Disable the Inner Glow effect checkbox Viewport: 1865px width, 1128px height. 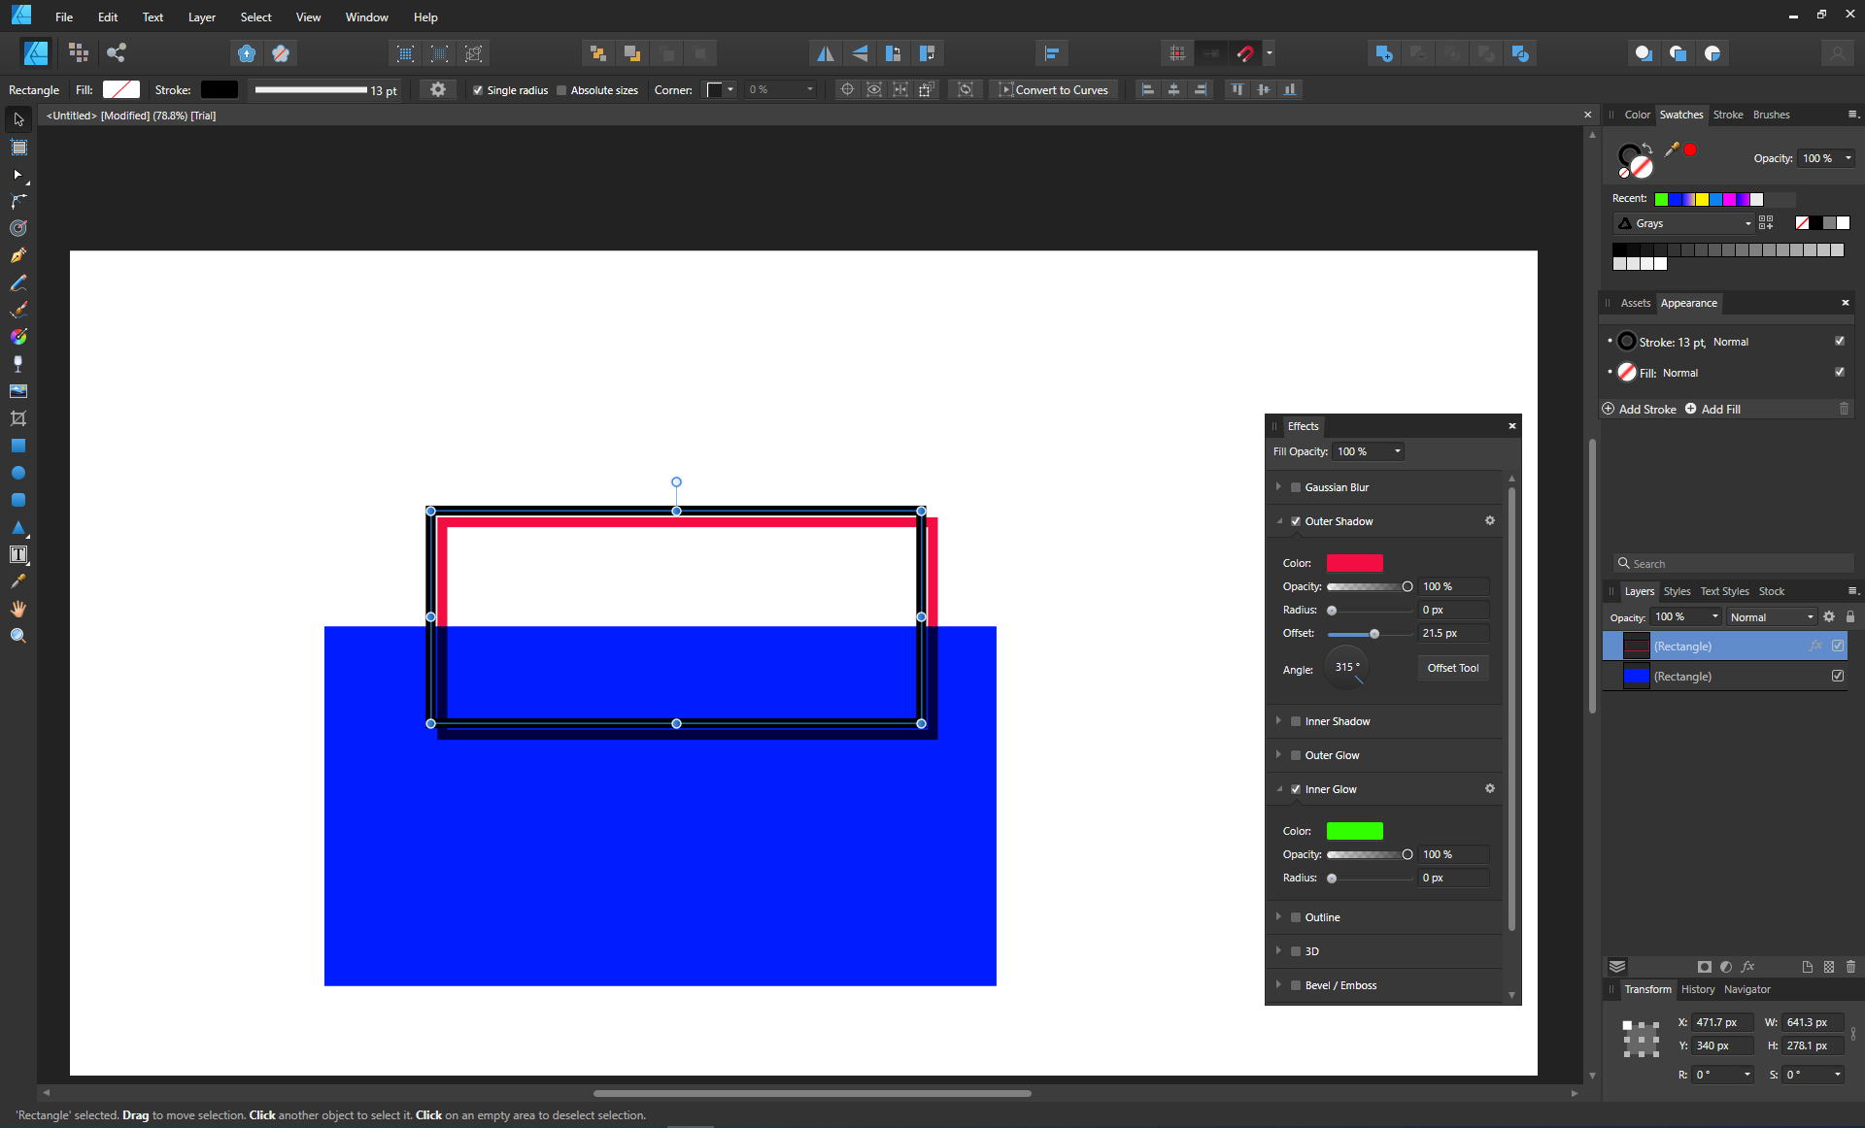[x=1296, y=789]
